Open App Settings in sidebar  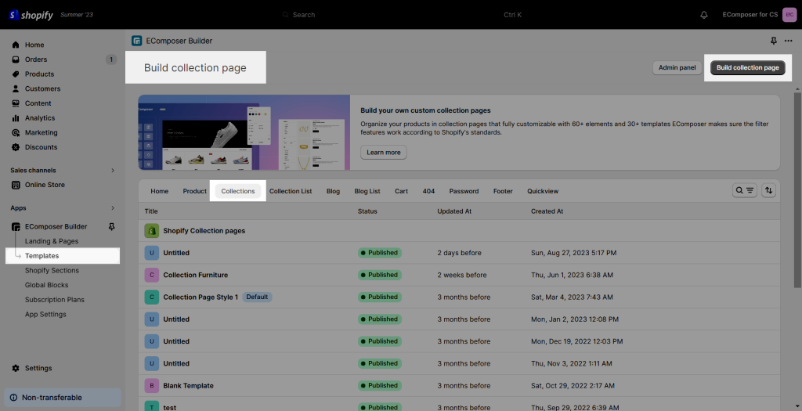[45, 315]
